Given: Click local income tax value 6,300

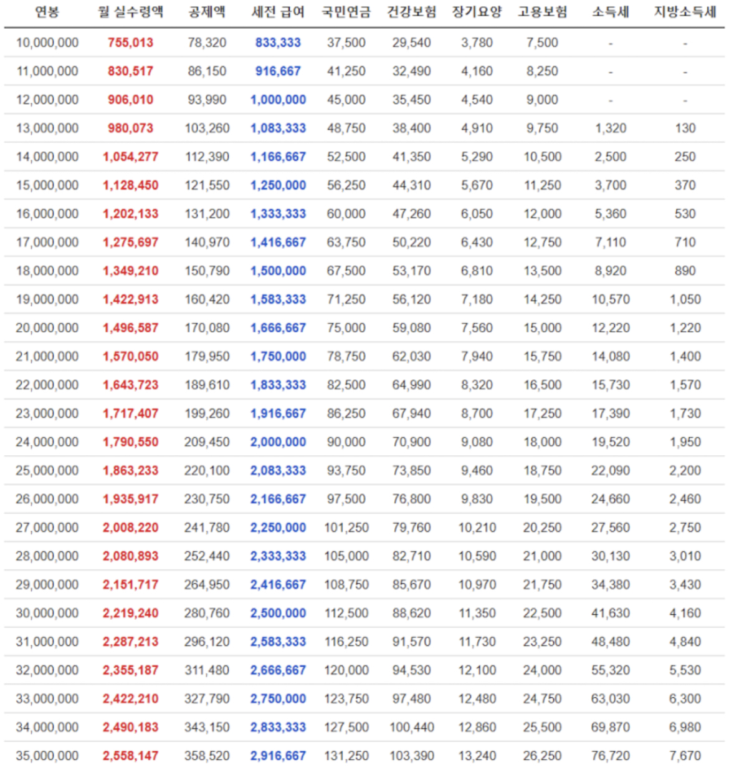Looking at the screenshot, I should click(x=685, y=699).
